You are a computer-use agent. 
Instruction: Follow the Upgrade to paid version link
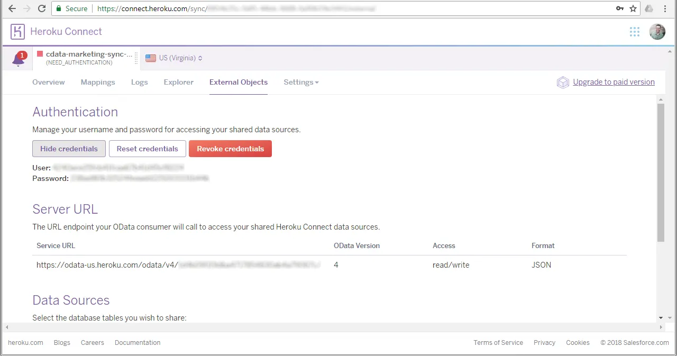coord(614,82)
